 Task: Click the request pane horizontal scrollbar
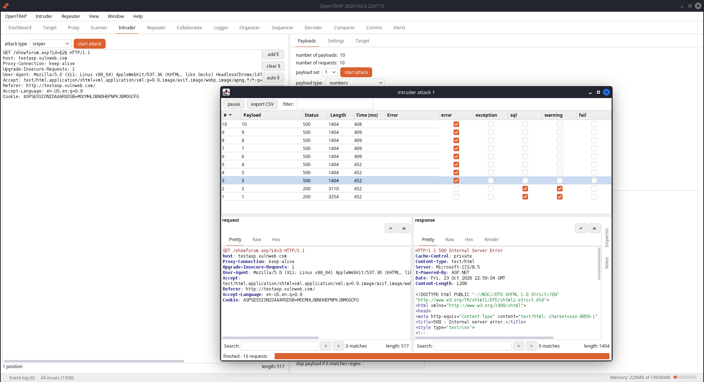click(270, 338)
